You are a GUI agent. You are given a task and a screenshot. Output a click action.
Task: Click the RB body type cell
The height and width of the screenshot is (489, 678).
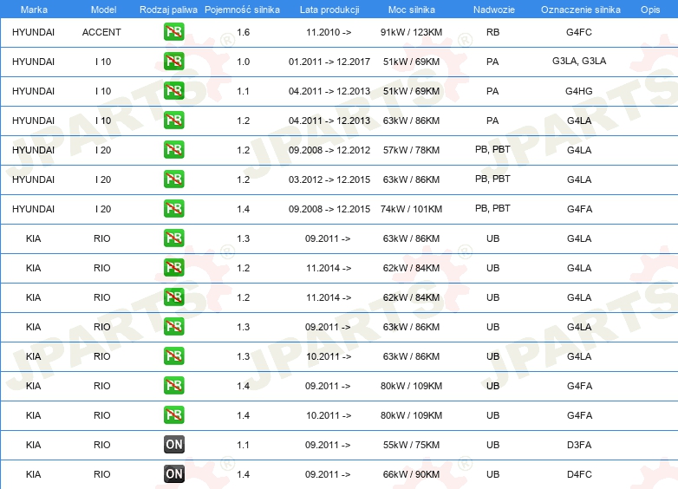click(x=492, y=32)
